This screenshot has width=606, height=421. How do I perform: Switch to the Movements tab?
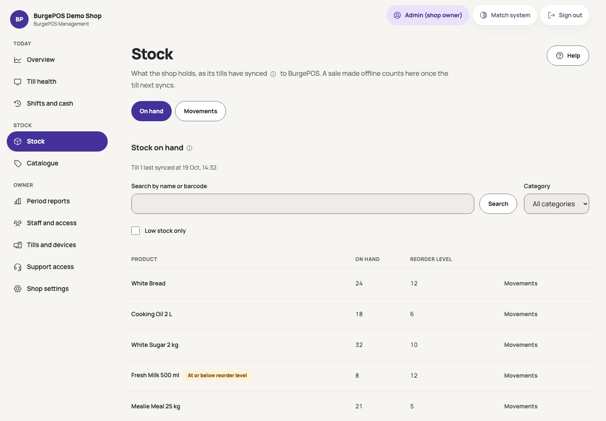coord(200,111)
